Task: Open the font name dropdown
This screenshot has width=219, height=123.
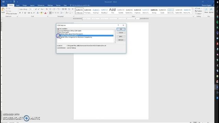Action: (29, 9)
